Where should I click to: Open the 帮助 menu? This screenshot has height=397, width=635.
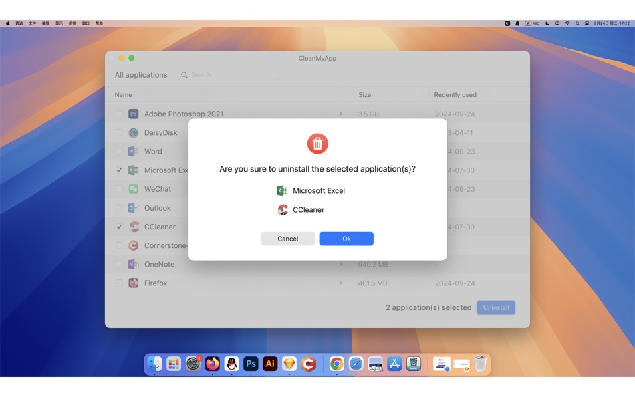99,23
